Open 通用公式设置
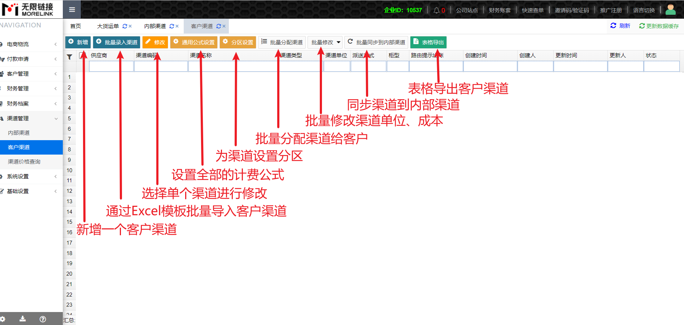 point(194,42)
